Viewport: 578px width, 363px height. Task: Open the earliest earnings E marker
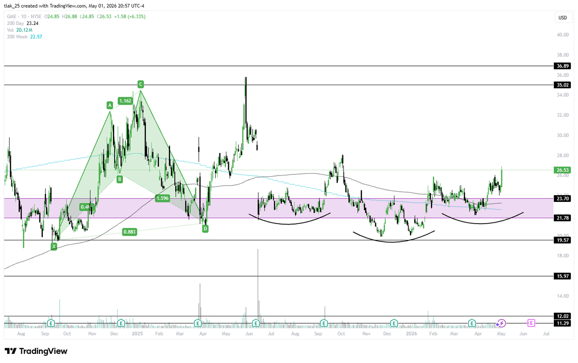pyautogui.click(x=51, y=323)
